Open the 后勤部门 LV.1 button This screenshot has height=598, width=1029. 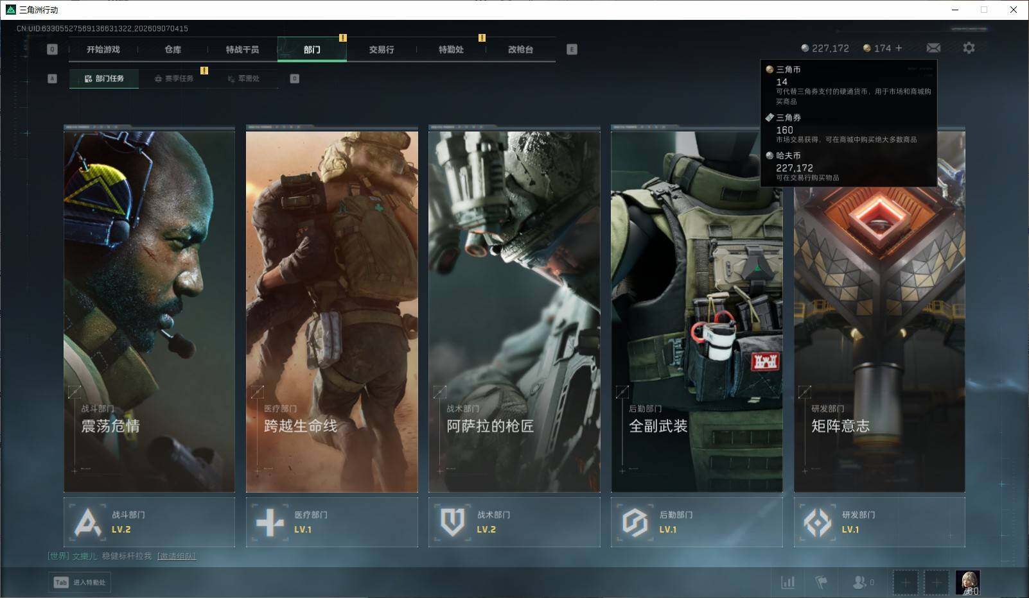pos(696,522)
